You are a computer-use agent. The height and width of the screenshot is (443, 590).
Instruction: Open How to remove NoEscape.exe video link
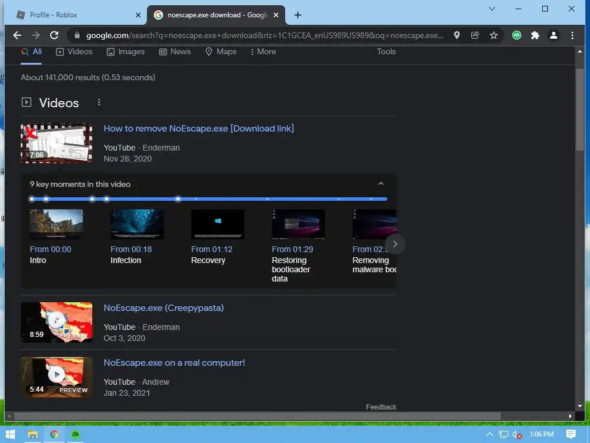click(x=199, y=129)
